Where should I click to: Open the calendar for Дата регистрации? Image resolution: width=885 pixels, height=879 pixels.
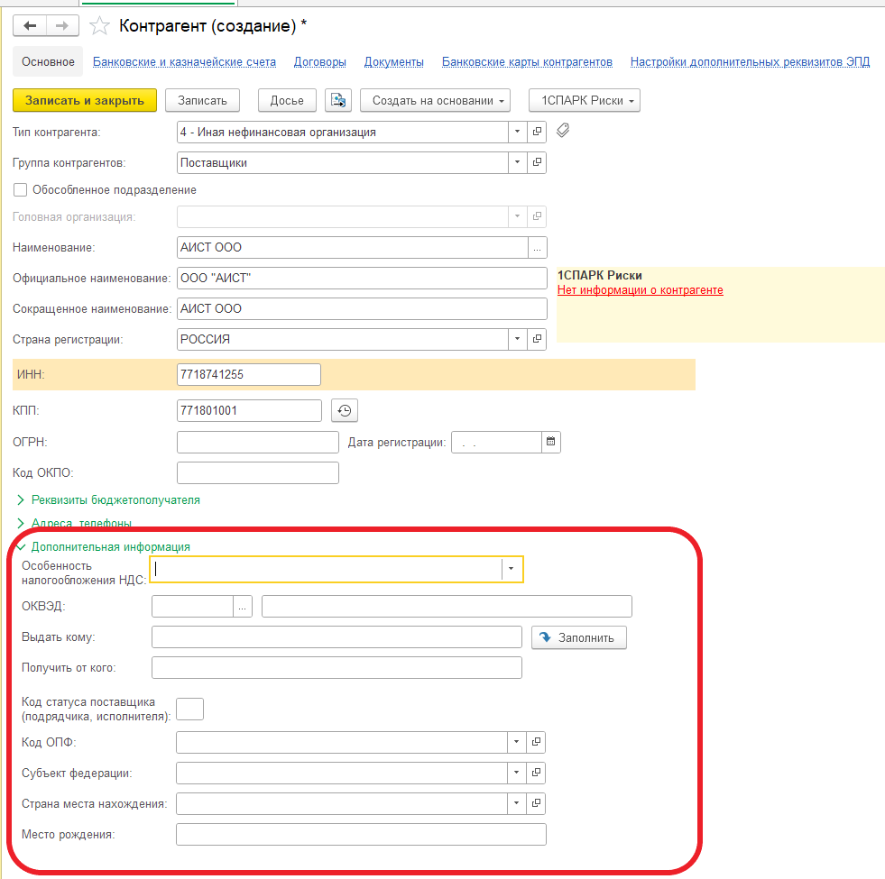pyautogui.click(x=551, y=442)
